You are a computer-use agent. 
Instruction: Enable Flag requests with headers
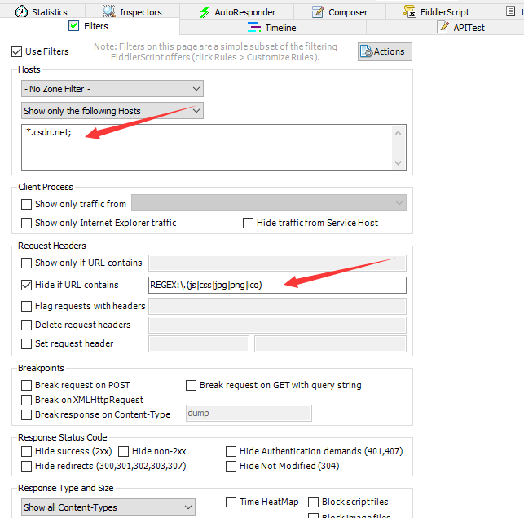(x=26, y=306)
